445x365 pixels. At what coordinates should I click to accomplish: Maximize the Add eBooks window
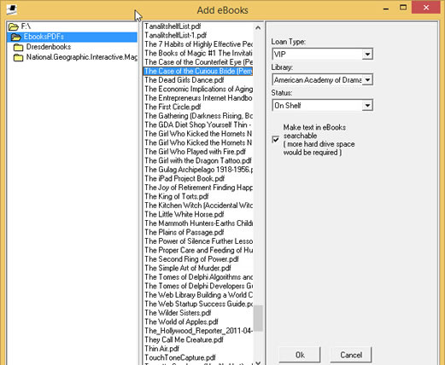pyautogui.click(x=403, y=8)
